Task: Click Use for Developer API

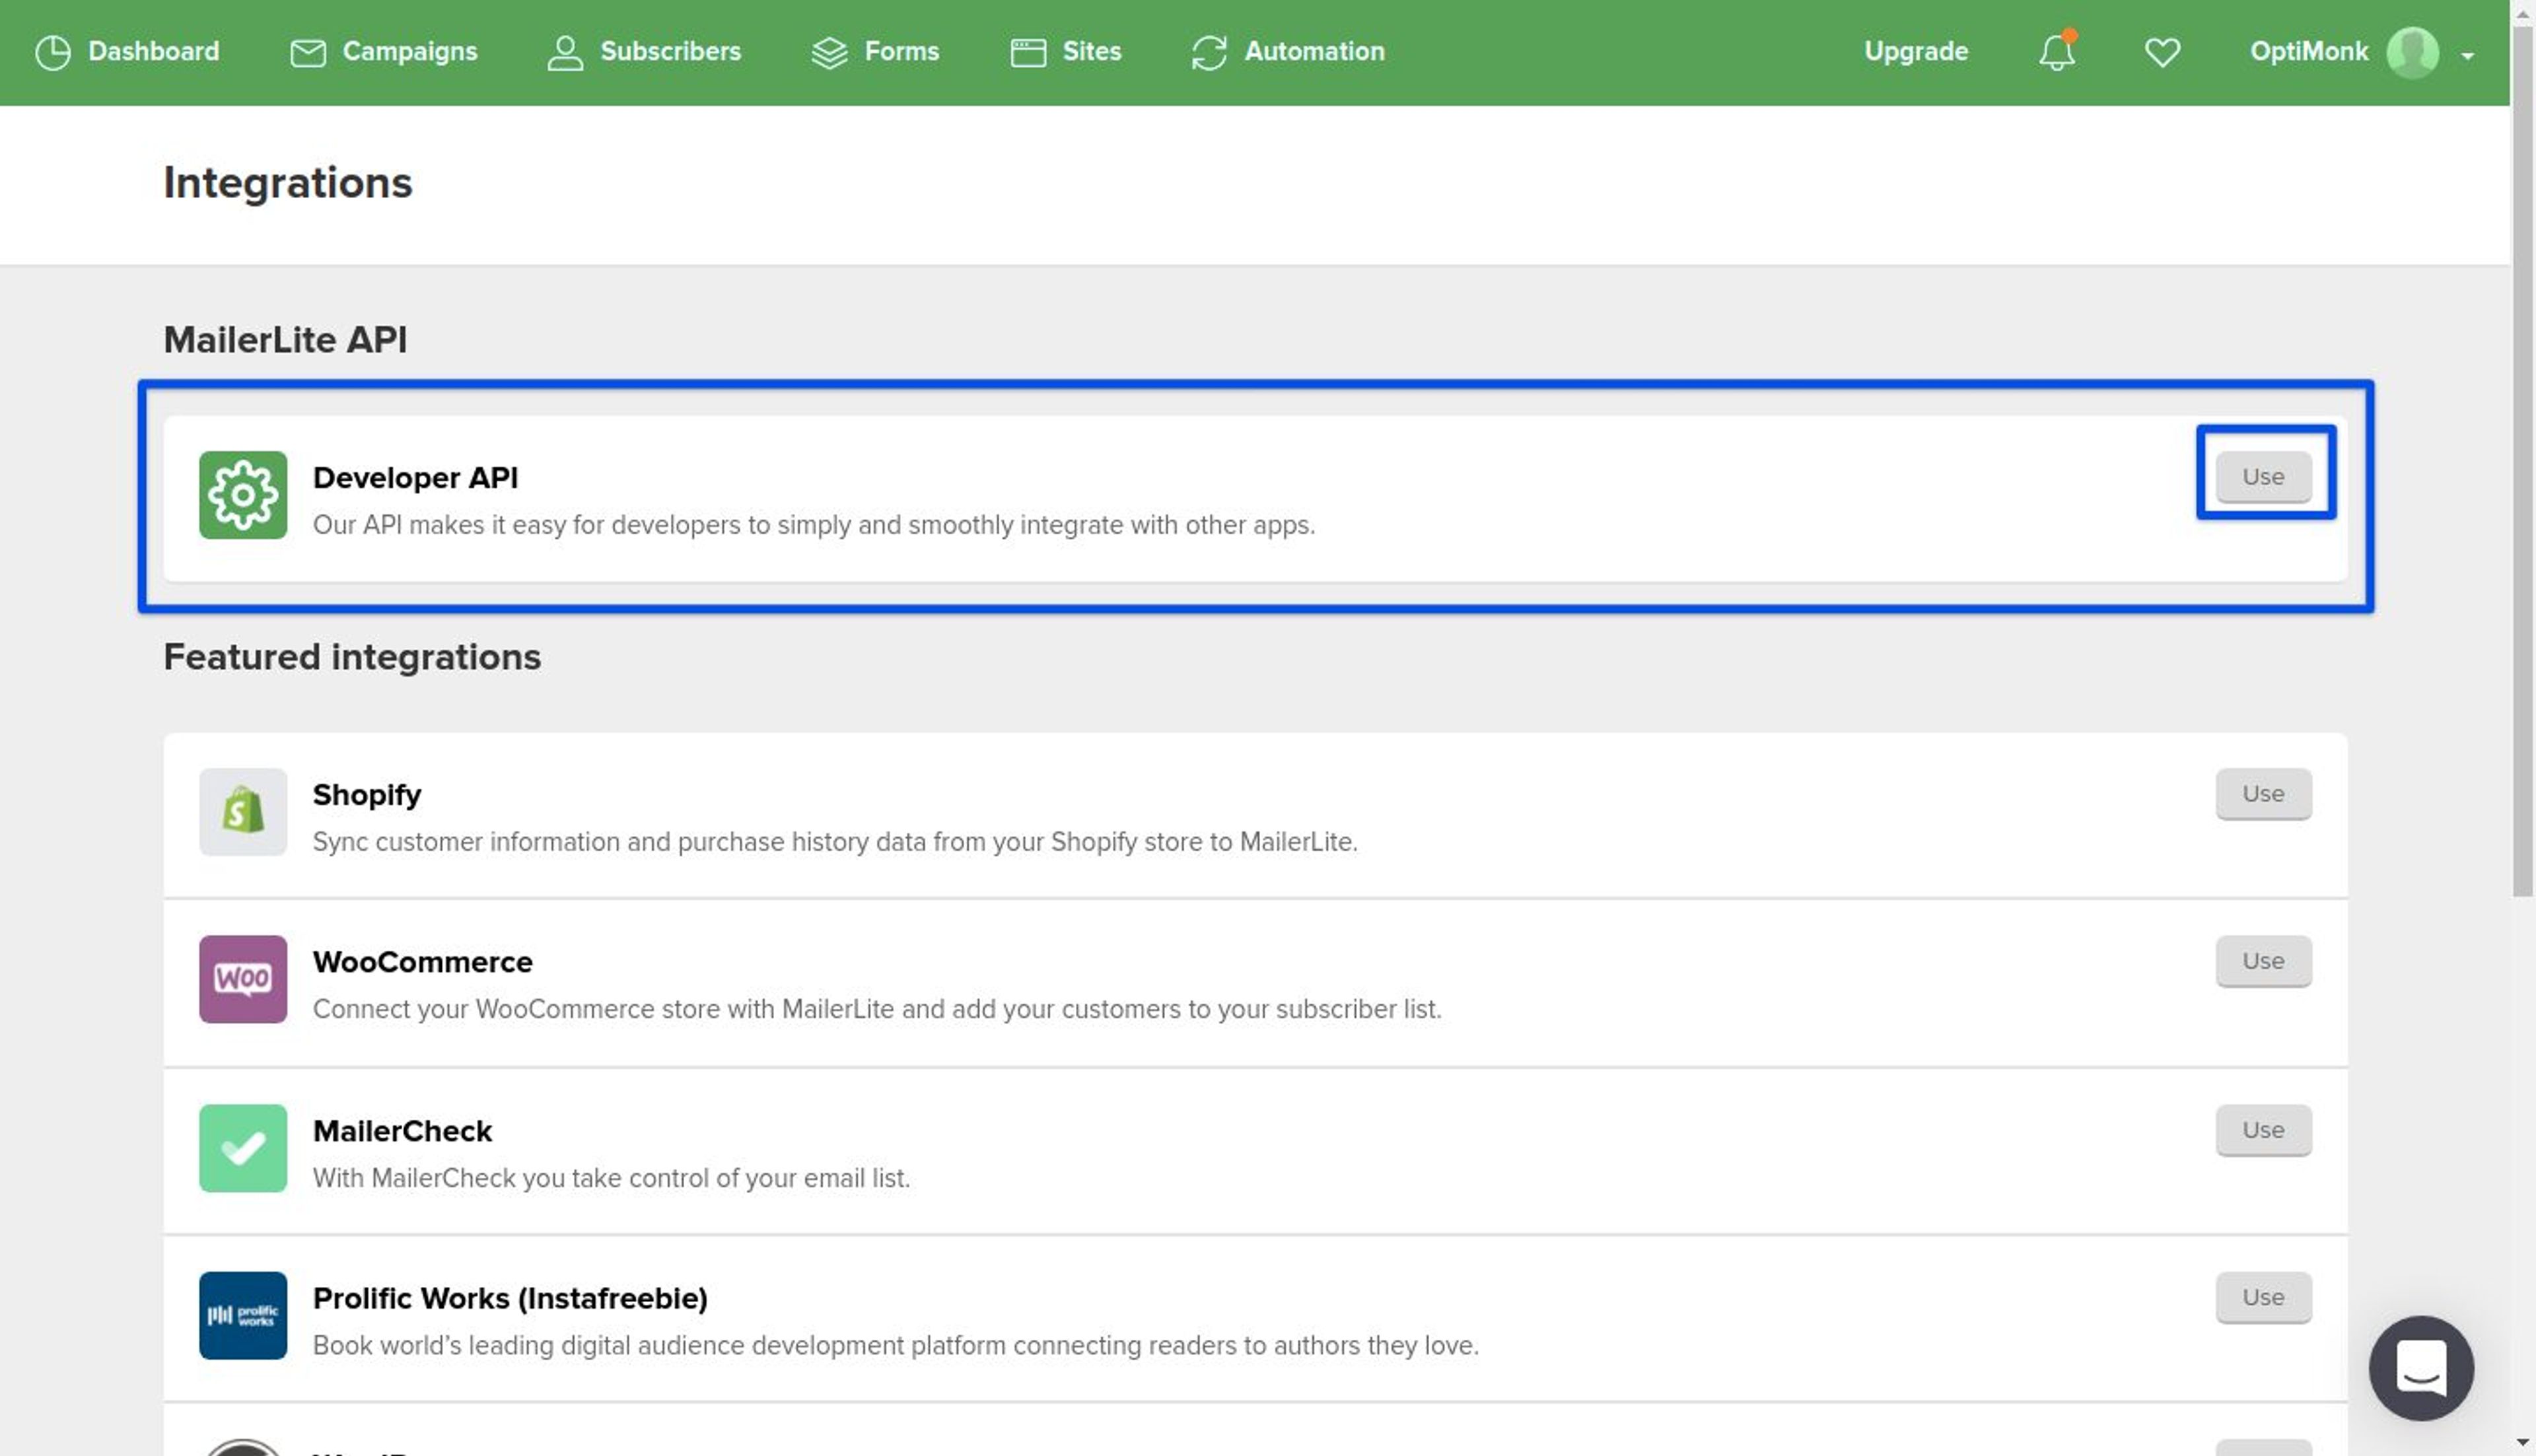Action: pyautogui.click(x=2263, y=476)
